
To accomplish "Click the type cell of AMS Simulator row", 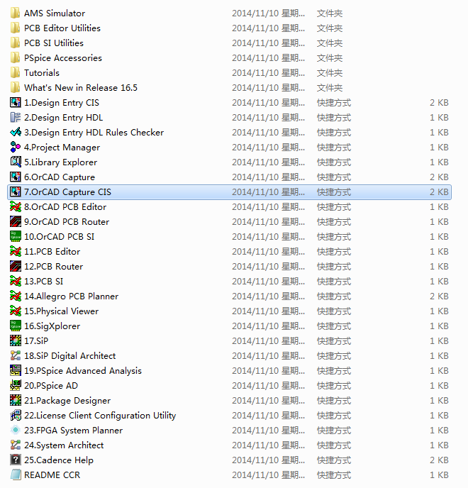I will point(330,13).
